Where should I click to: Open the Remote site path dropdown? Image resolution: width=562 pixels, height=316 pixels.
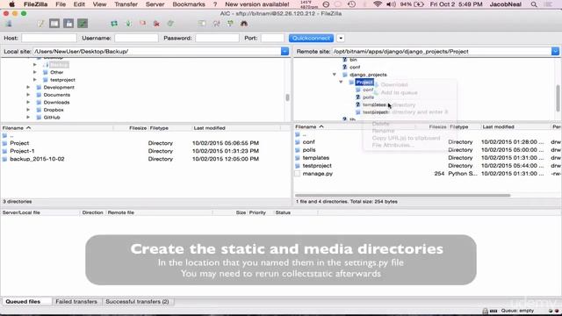pyautogui.click(x=555, y=52)
